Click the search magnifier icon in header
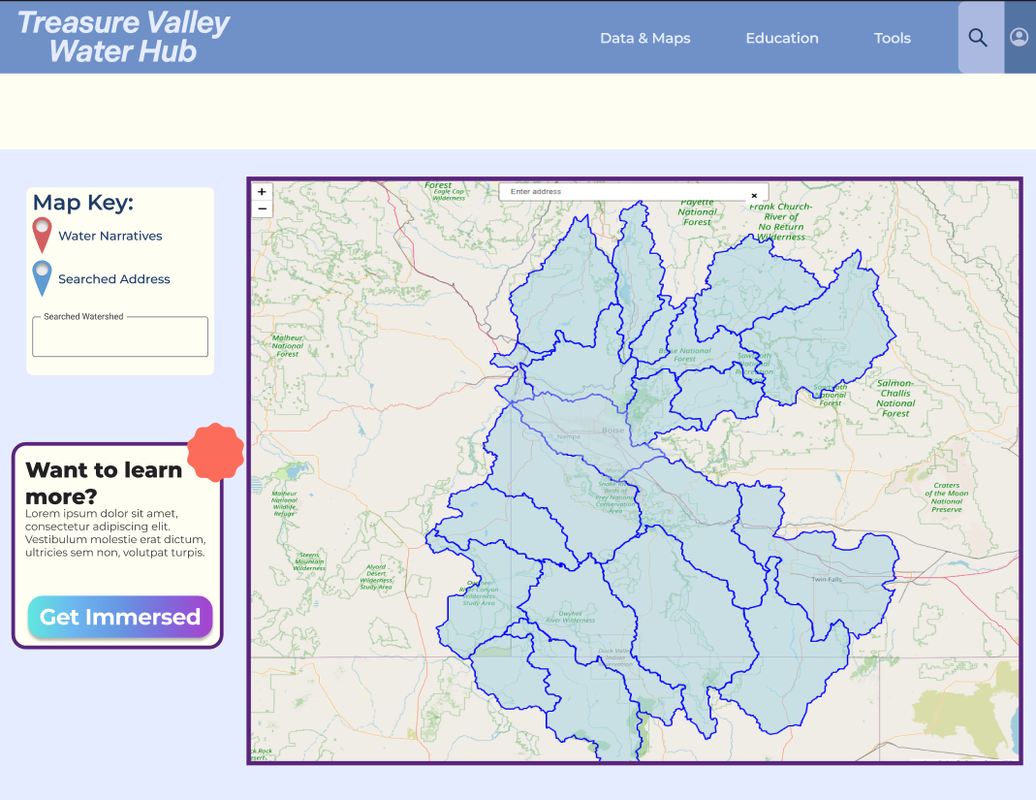Viewport: 1036px width, 800px height. click(978, 38)
